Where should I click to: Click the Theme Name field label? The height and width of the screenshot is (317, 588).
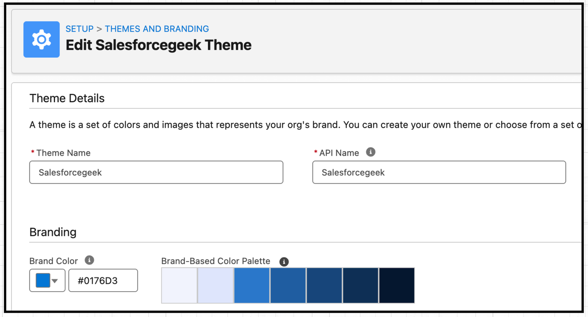point(63,153)
